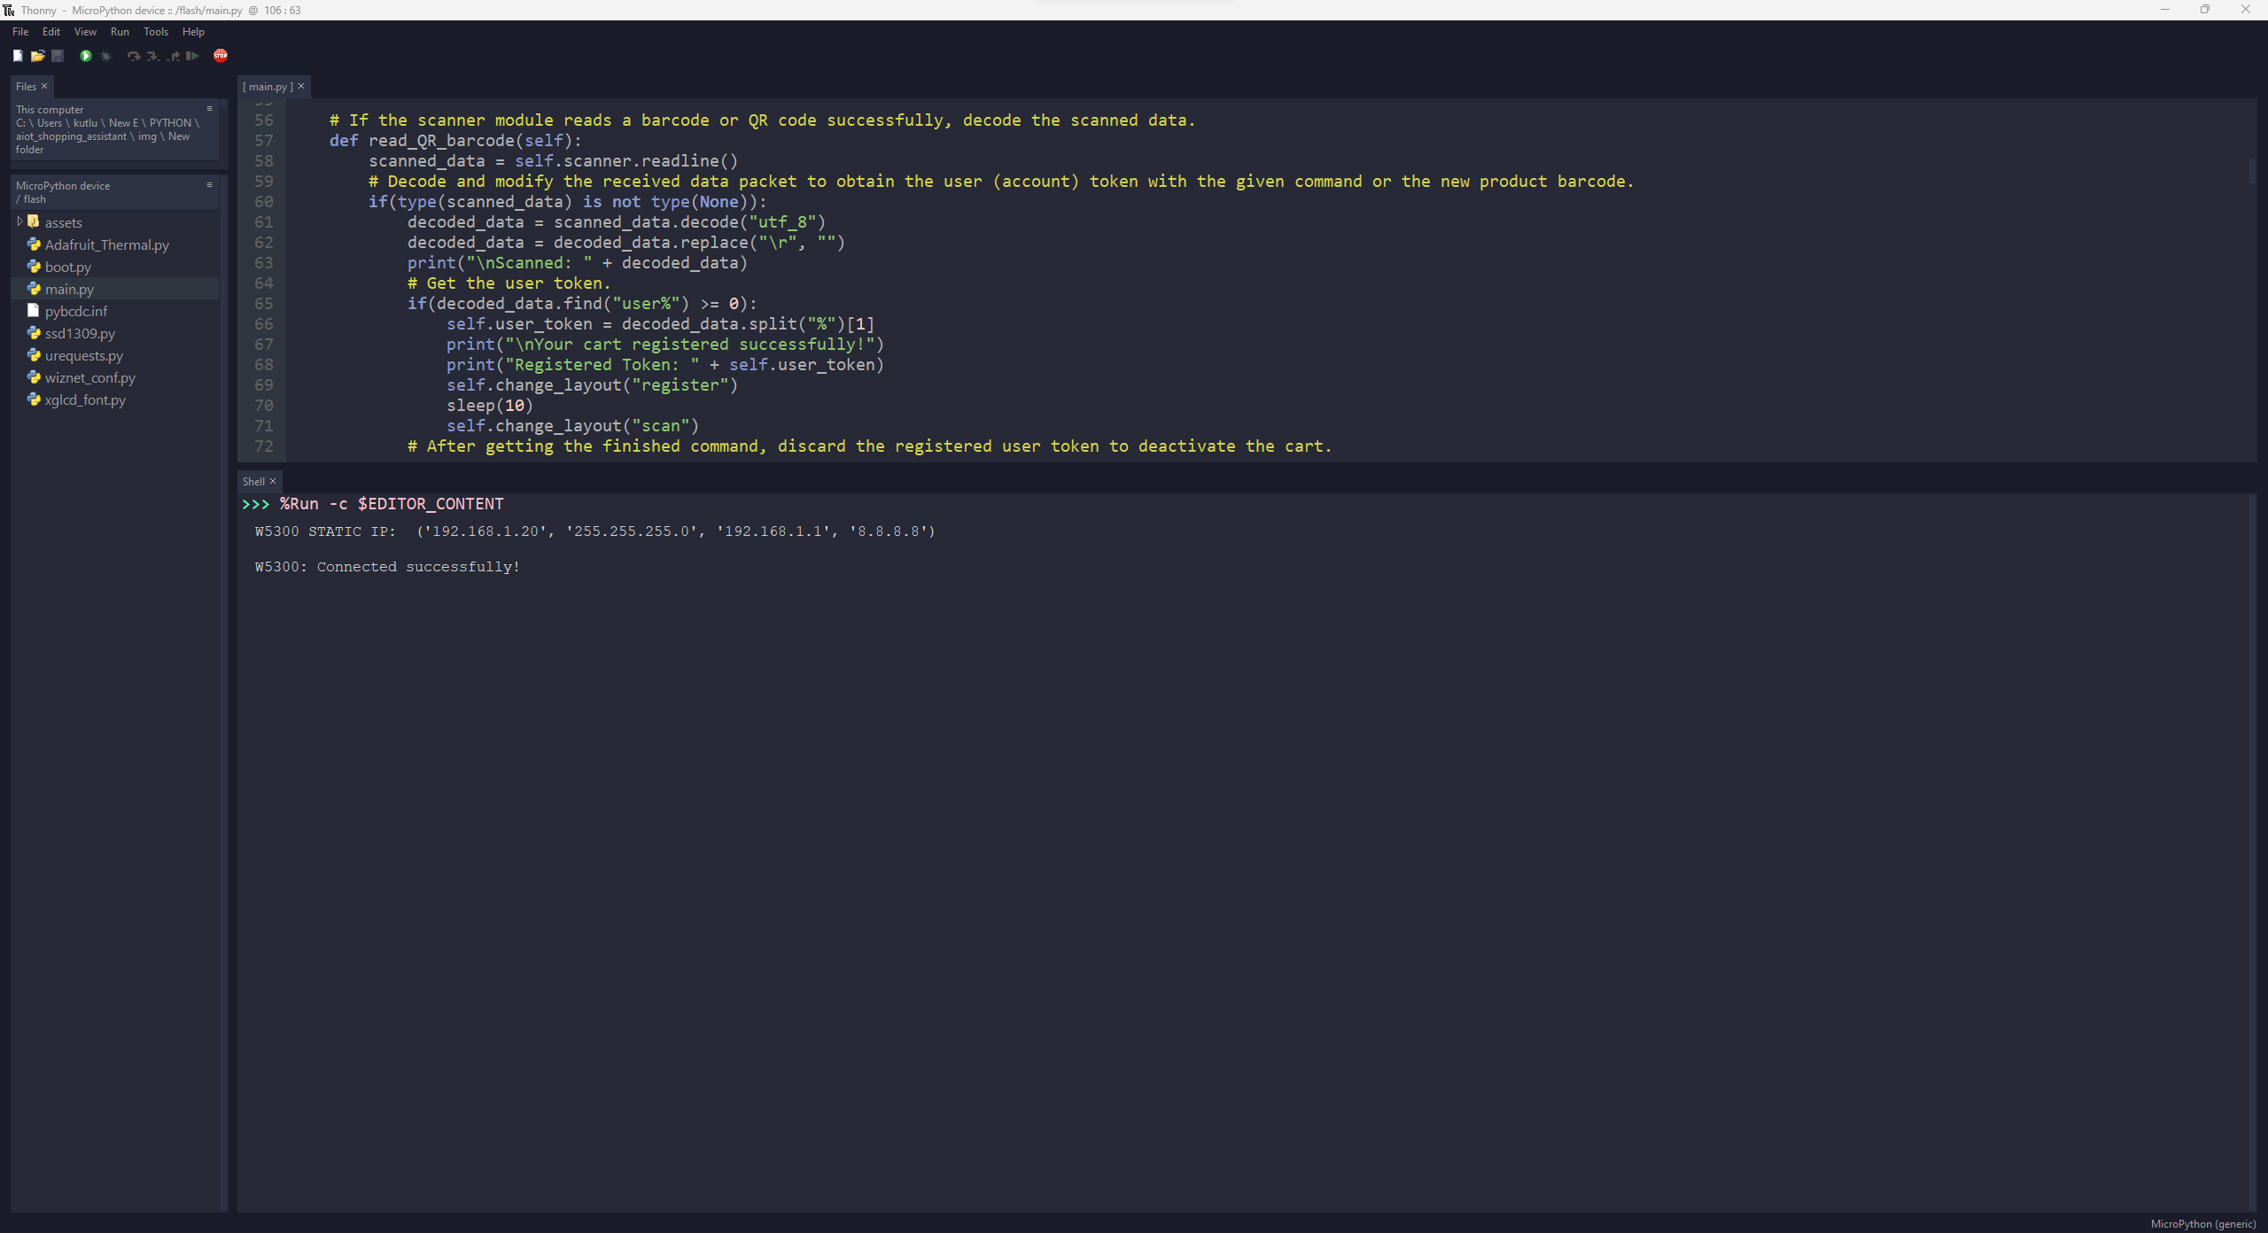Image resolution: width=2268 pixels, height=1233 pixels.
Task: Create a new file
Action: [x=18, y=55]
